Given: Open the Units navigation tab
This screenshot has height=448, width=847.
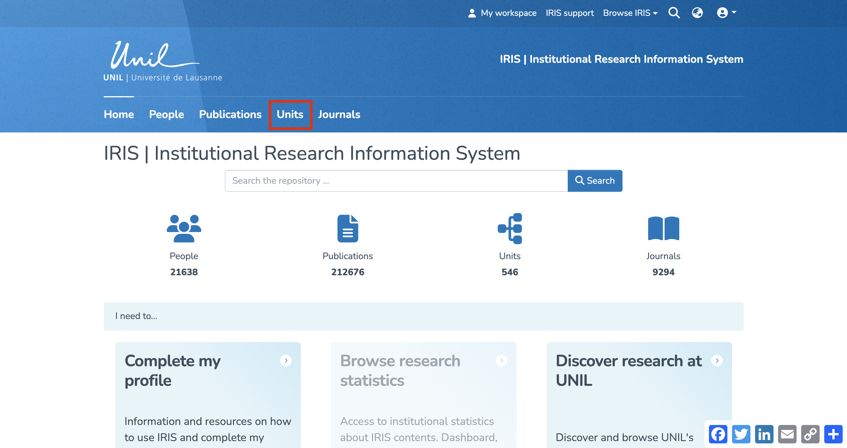Looking at the screenshot, I should (x=290, y=114).
